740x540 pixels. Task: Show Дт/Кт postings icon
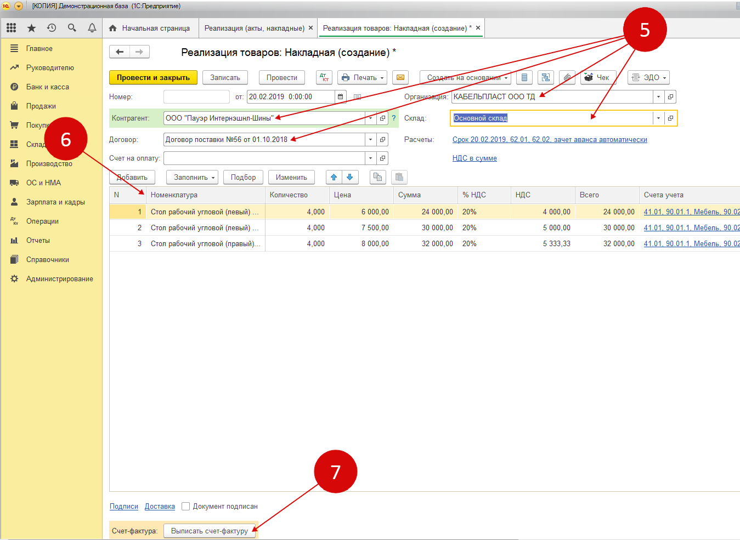coord(324,77)
